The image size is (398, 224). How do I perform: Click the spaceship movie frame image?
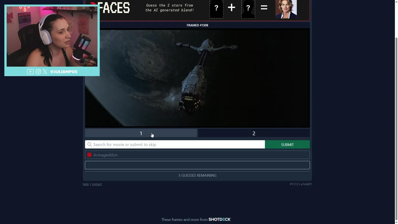197,78
